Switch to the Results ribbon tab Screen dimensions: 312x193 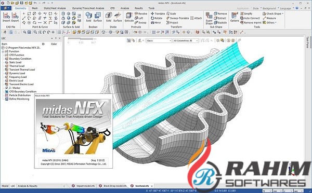click(x=138, y=8)
